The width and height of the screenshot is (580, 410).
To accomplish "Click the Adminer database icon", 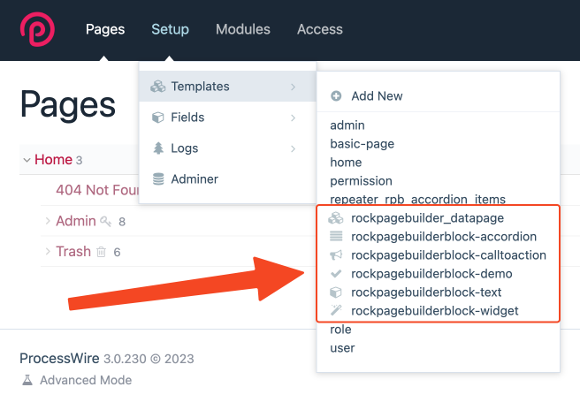I will click(x=158, y=179).
